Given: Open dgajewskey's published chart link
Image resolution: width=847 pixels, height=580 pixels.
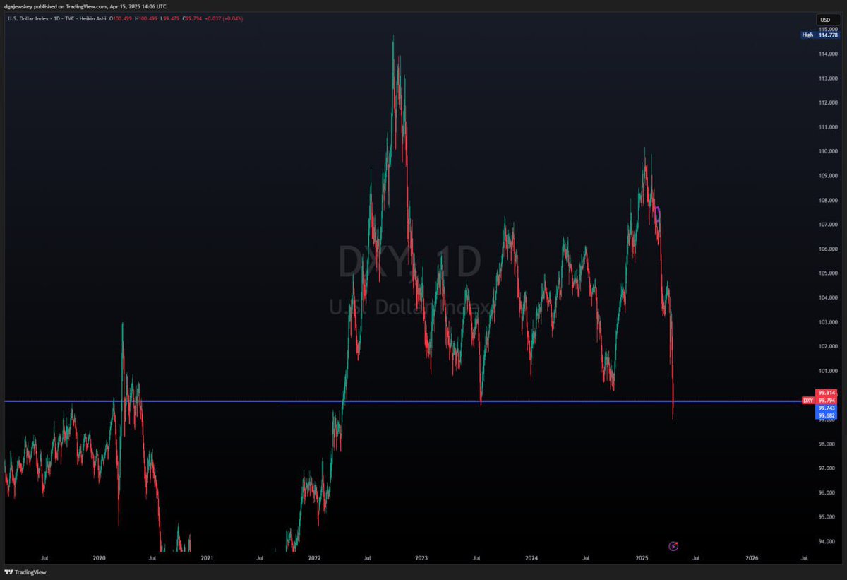Looking at the screenshot, I should (18, 6).
